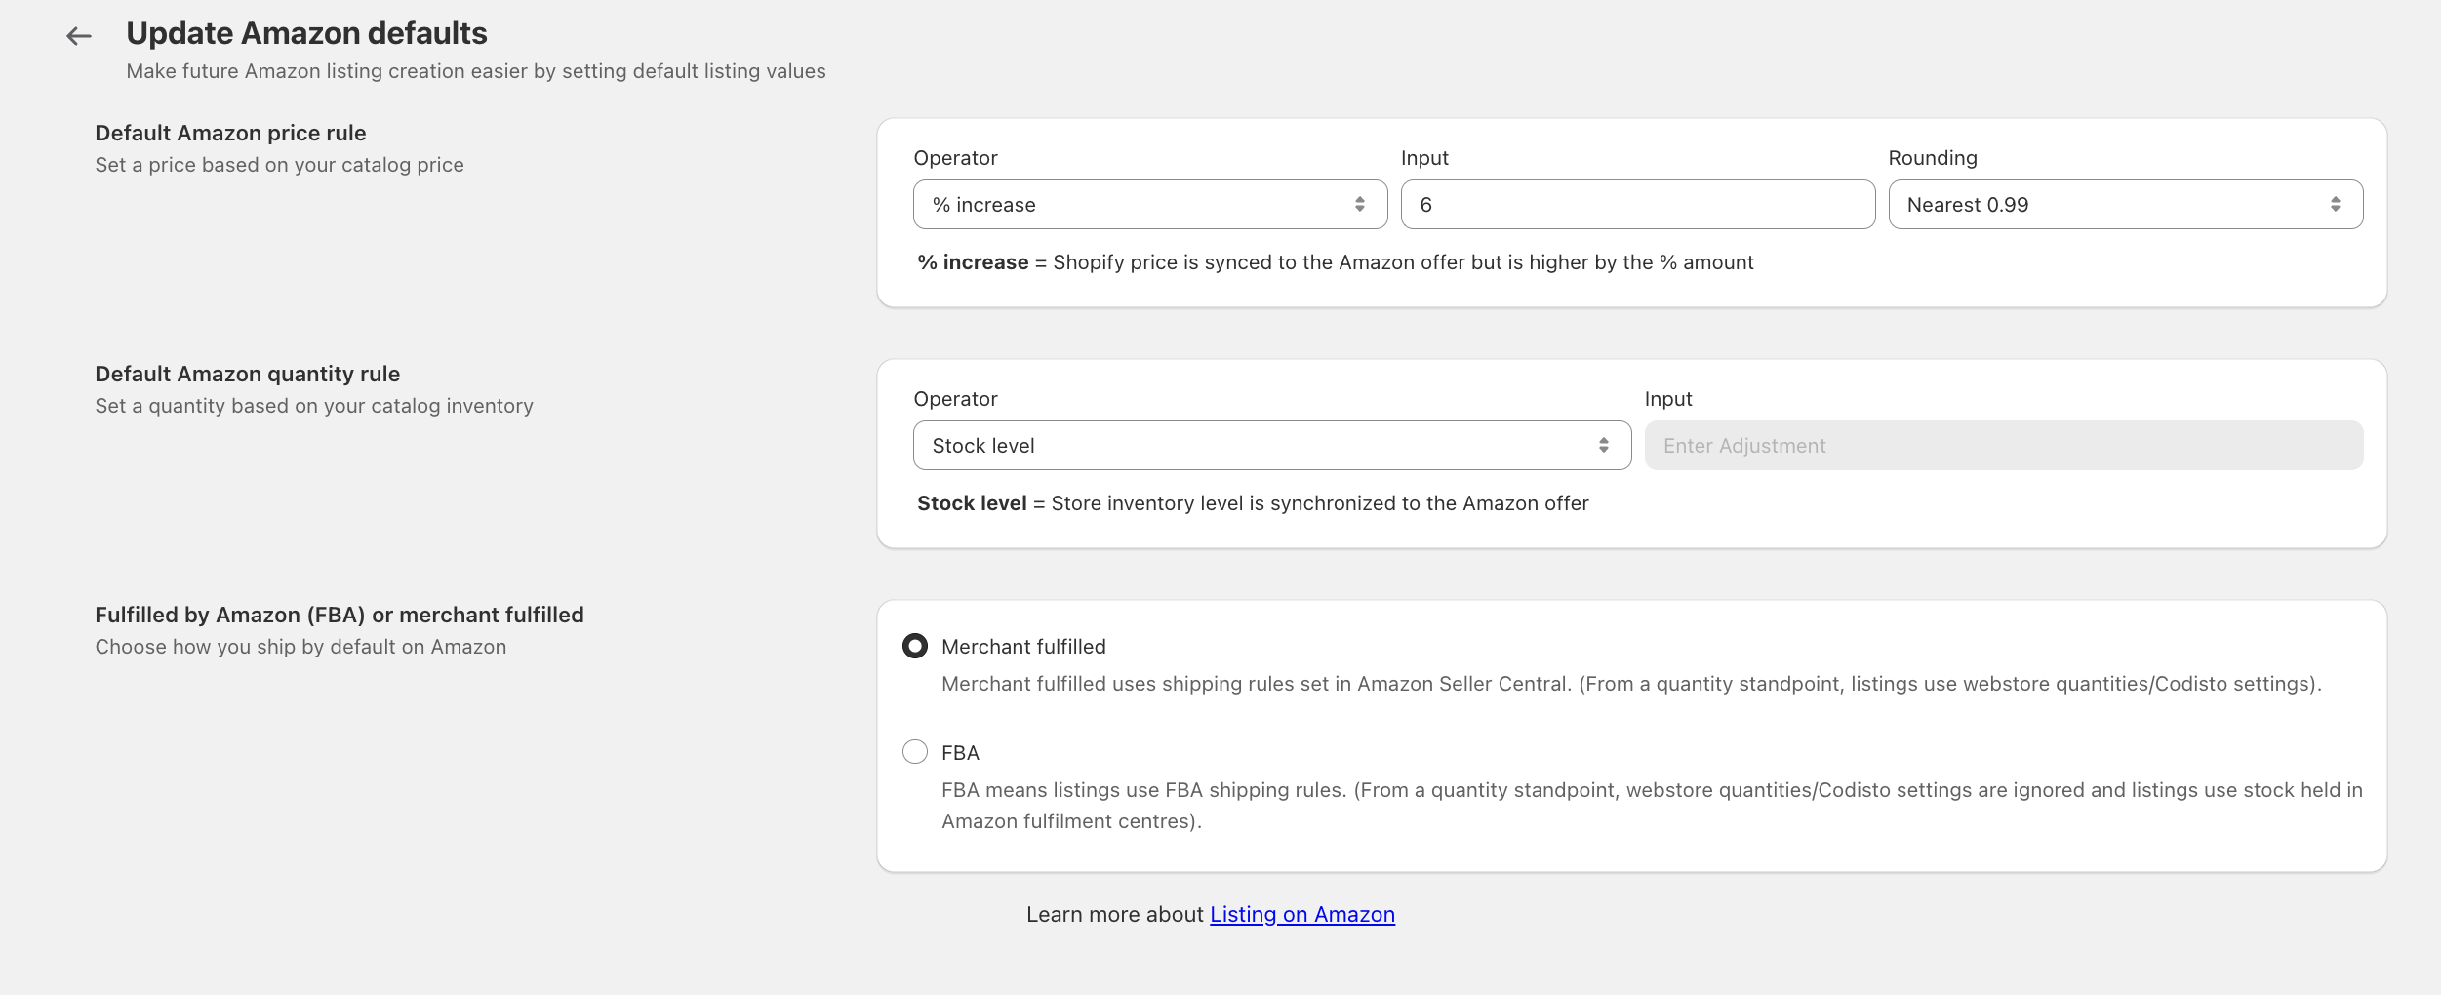Open the Listing on Amazon help link
The height and width of the screenshot is (995, 2441).
coord(1301,914)
